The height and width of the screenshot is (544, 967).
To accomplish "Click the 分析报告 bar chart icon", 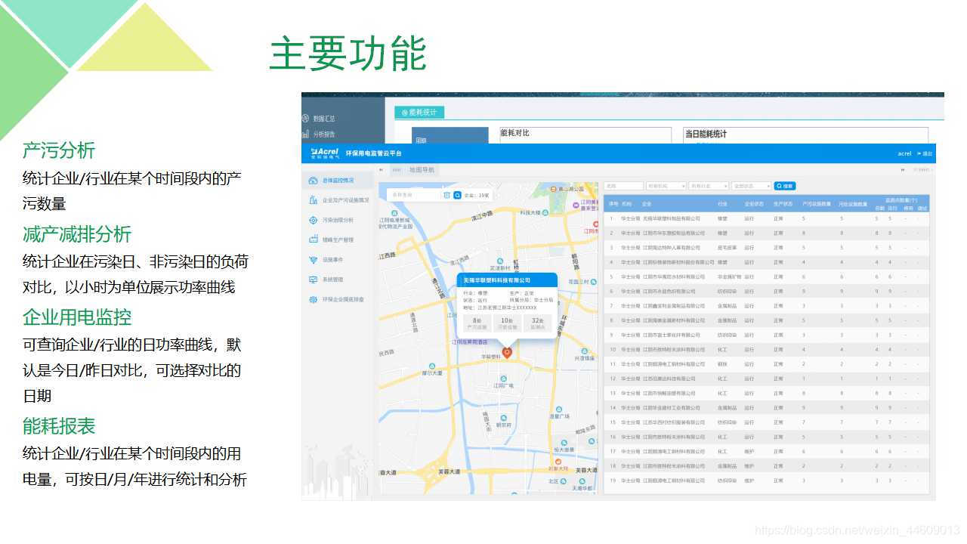I will click(306, 134).
